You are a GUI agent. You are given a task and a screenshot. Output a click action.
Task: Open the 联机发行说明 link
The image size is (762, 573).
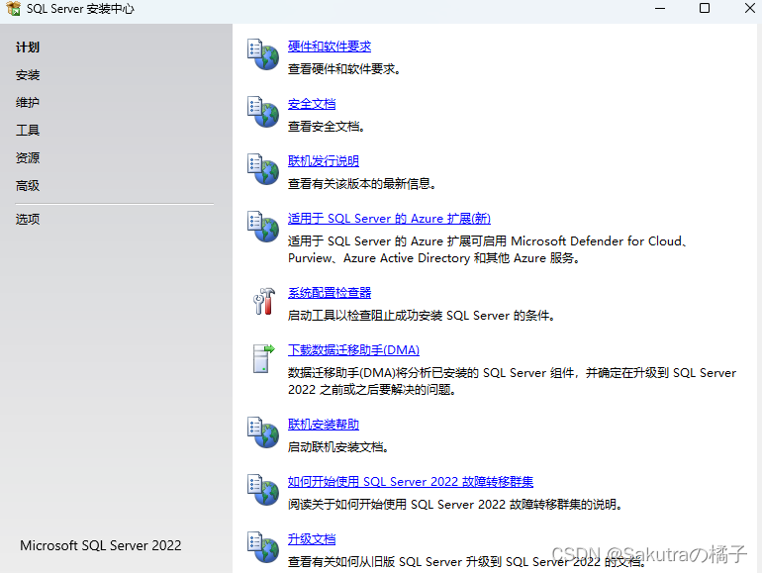click(x=324, y=161)
